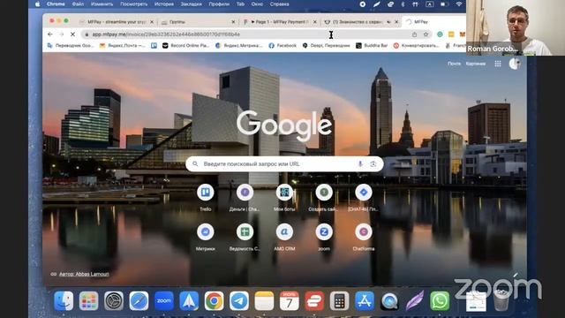Viewport: 565px width, 318px height.
Task: Open the Создать сай... shortcut
Action: [x=324, y=196]
